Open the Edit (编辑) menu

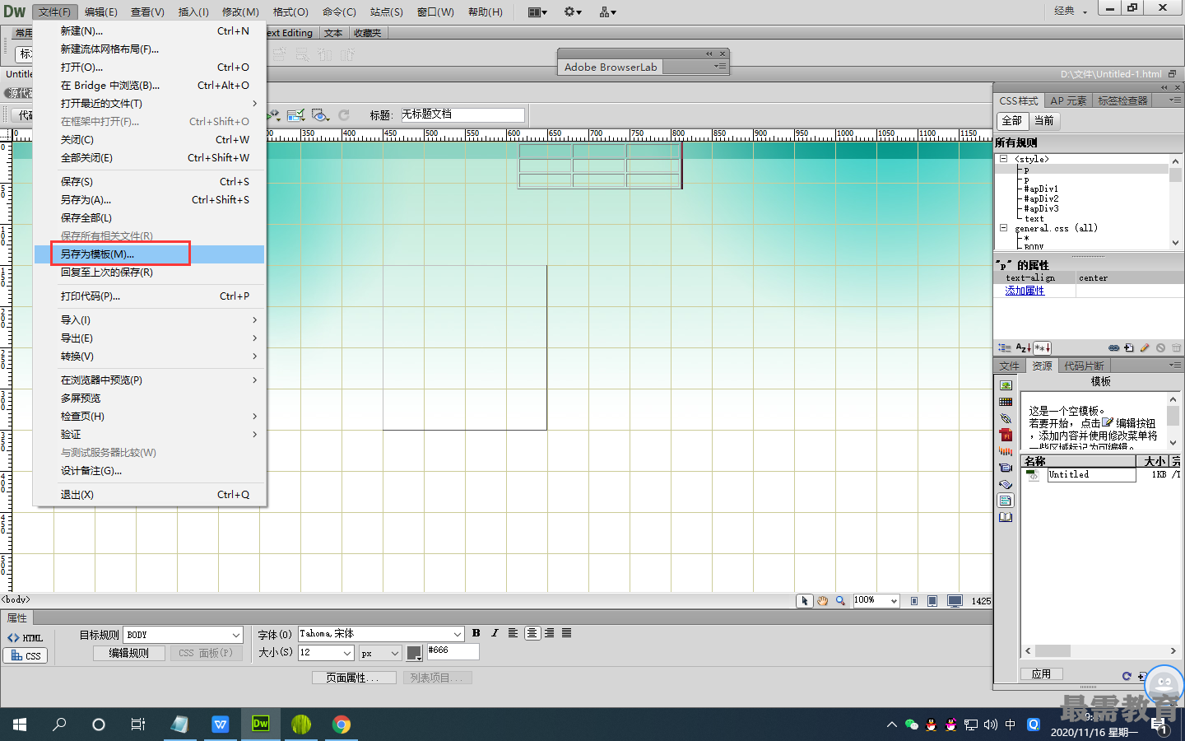click(100, 12)
